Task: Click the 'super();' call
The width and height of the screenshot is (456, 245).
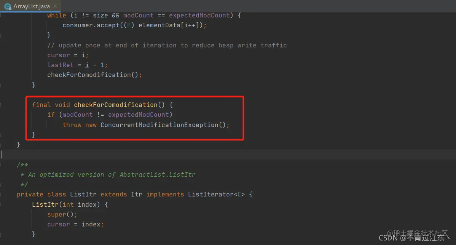Action: tap(62, 214)
